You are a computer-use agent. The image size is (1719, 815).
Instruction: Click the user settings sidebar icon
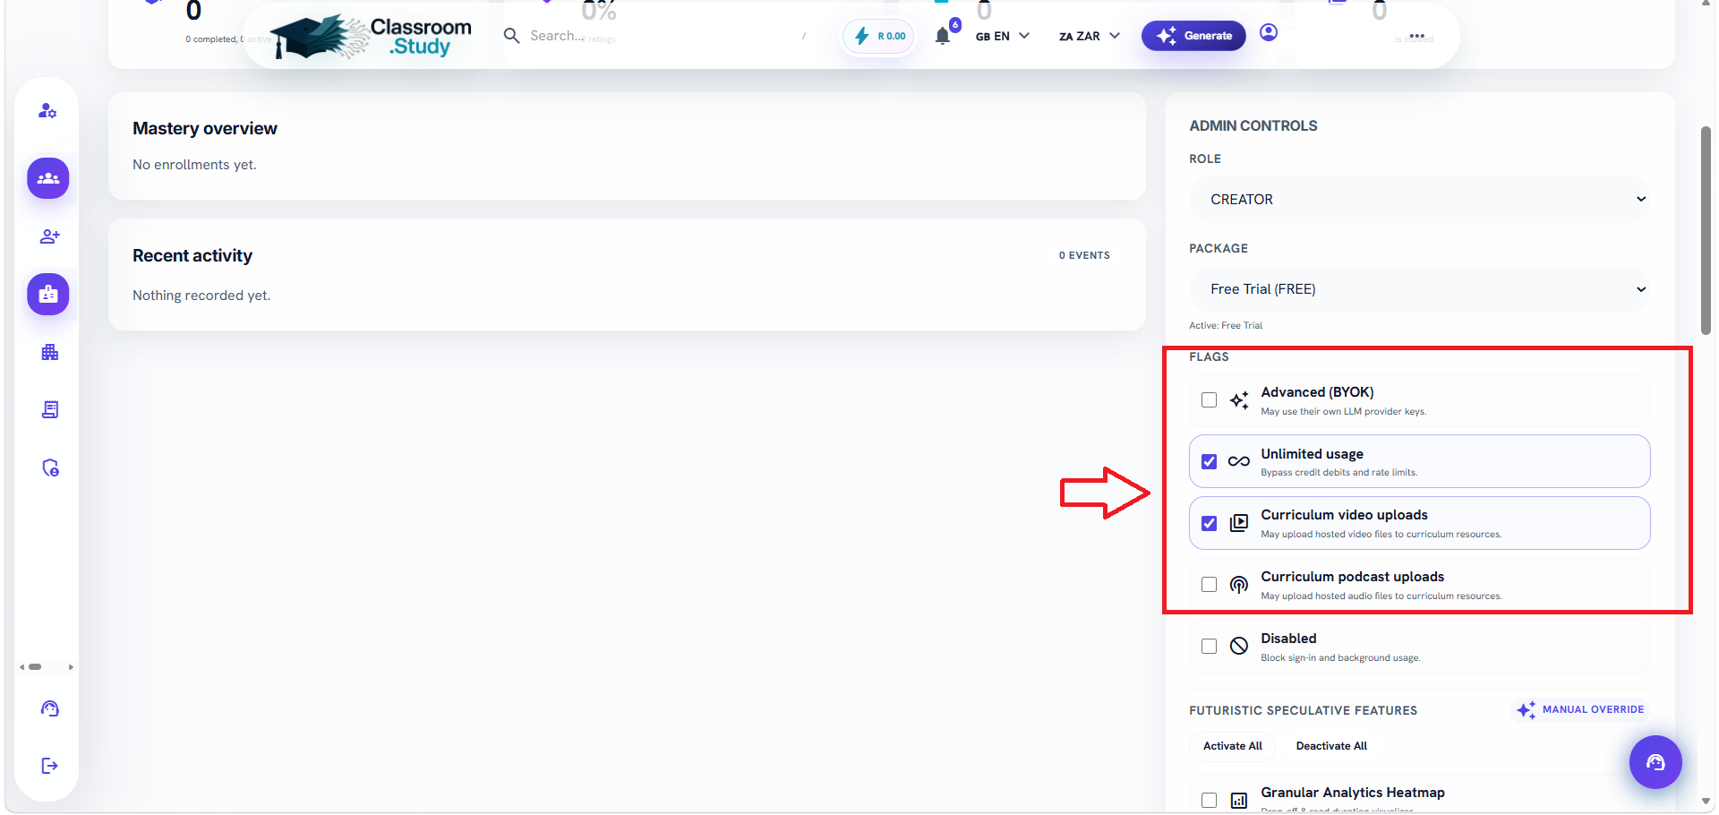(x=48, y=111)
